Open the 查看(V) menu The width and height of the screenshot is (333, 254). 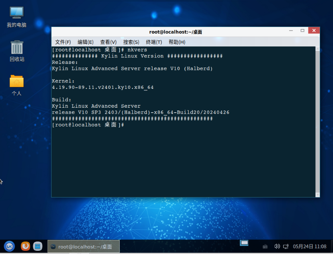click(x=108, y=42)
